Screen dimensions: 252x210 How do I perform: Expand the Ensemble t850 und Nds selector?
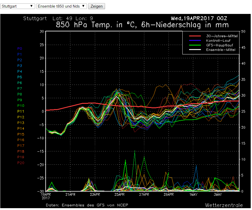[x=61, y=6]
